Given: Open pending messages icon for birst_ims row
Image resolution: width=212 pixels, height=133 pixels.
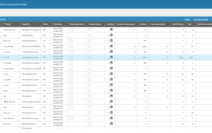Looking at the screenshot, I should pos(111,41).
